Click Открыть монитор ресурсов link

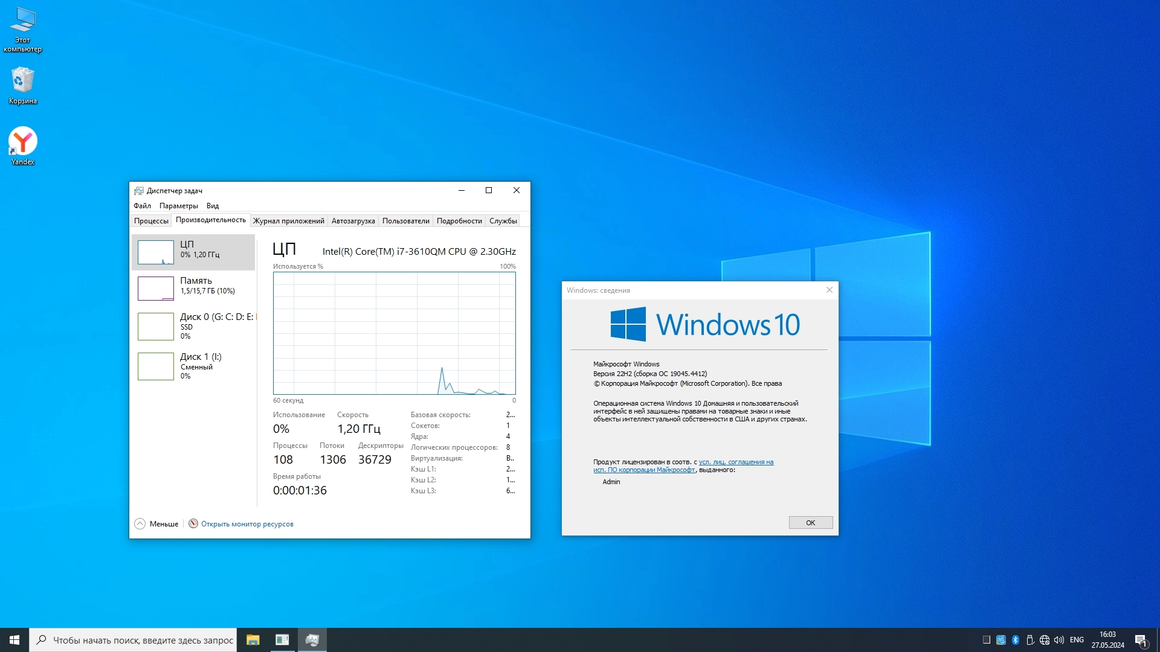coord(247,524)
